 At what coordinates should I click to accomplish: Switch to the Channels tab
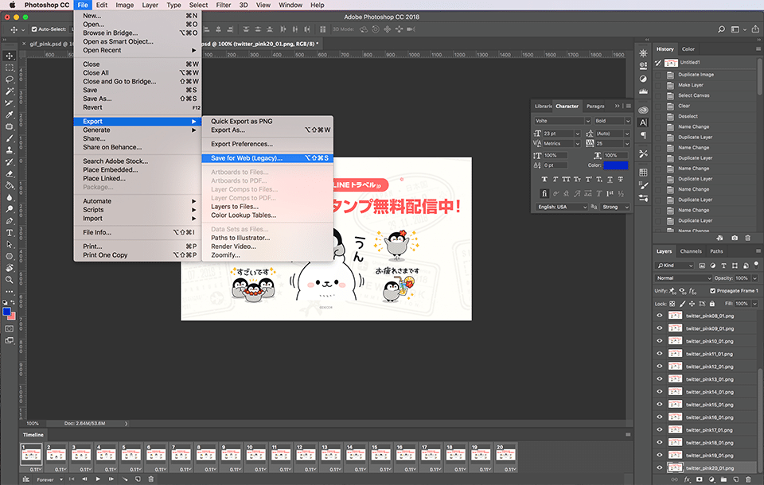point(691,251)
